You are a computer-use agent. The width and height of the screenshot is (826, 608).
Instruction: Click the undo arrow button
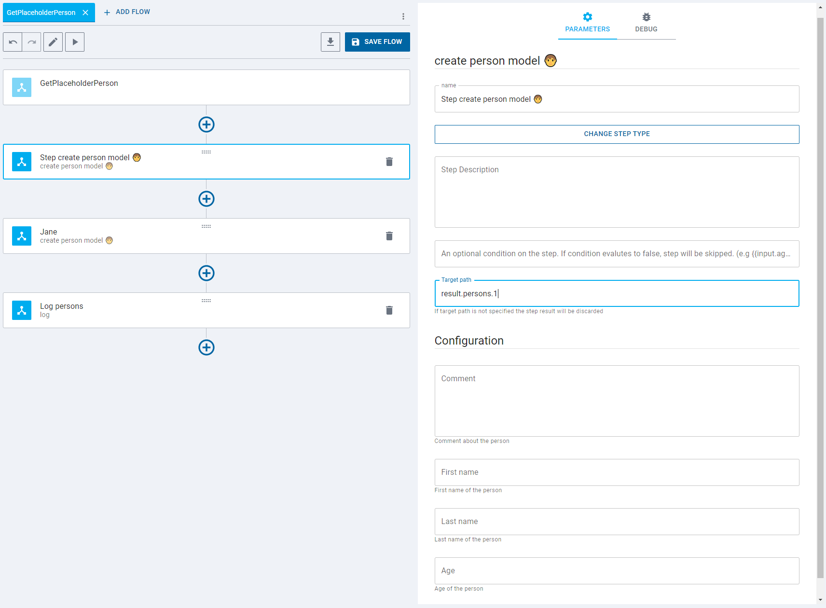pyautogui.click(x=13, y=42)
